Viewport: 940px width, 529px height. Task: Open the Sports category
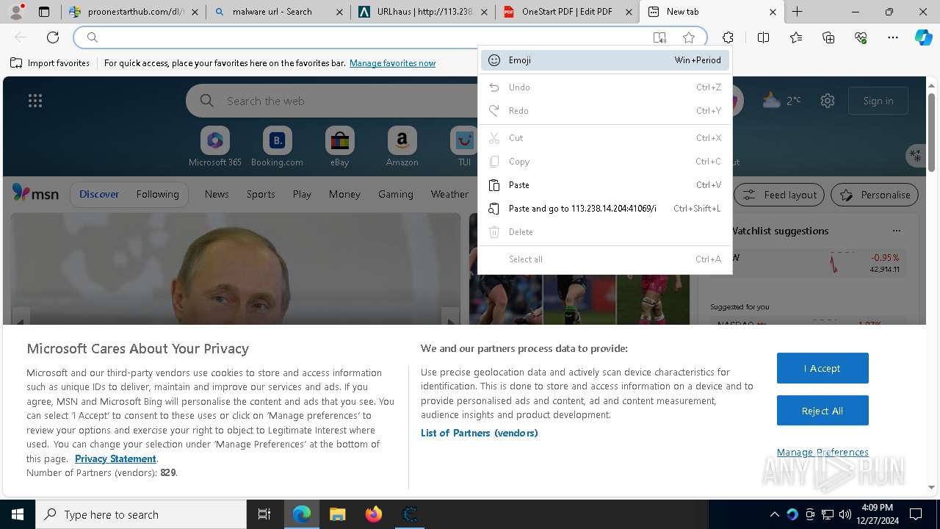click(x=261, y=194)
